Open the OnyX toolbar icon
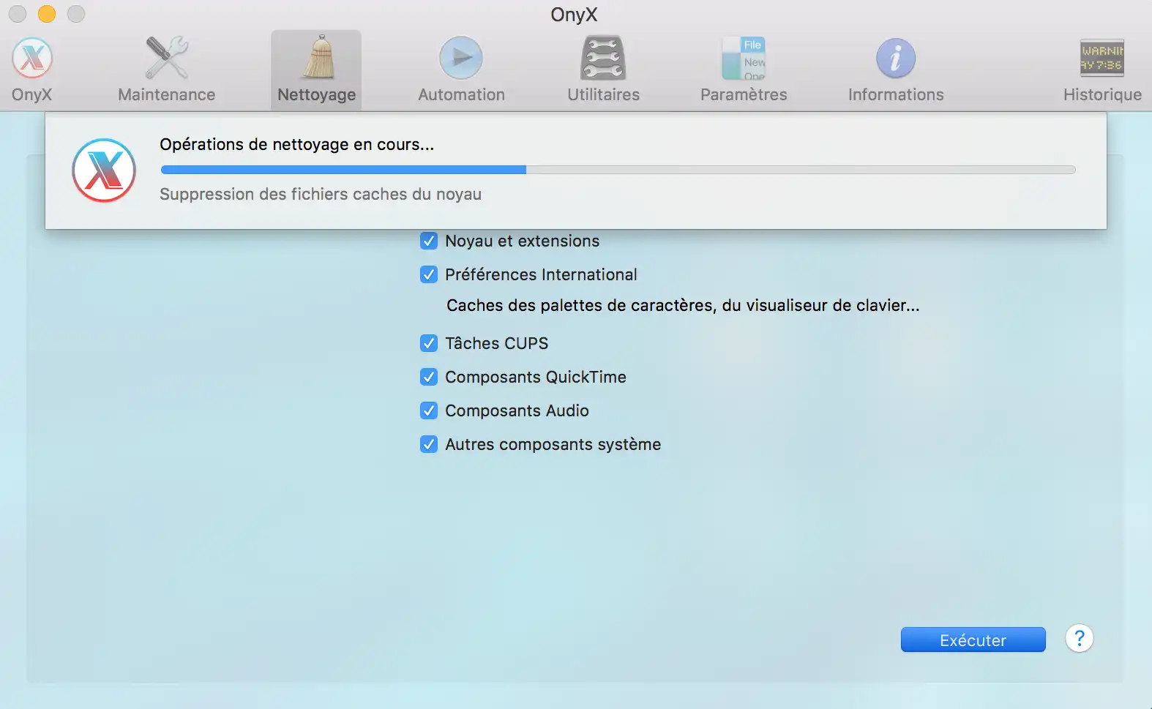 (32, 59)
